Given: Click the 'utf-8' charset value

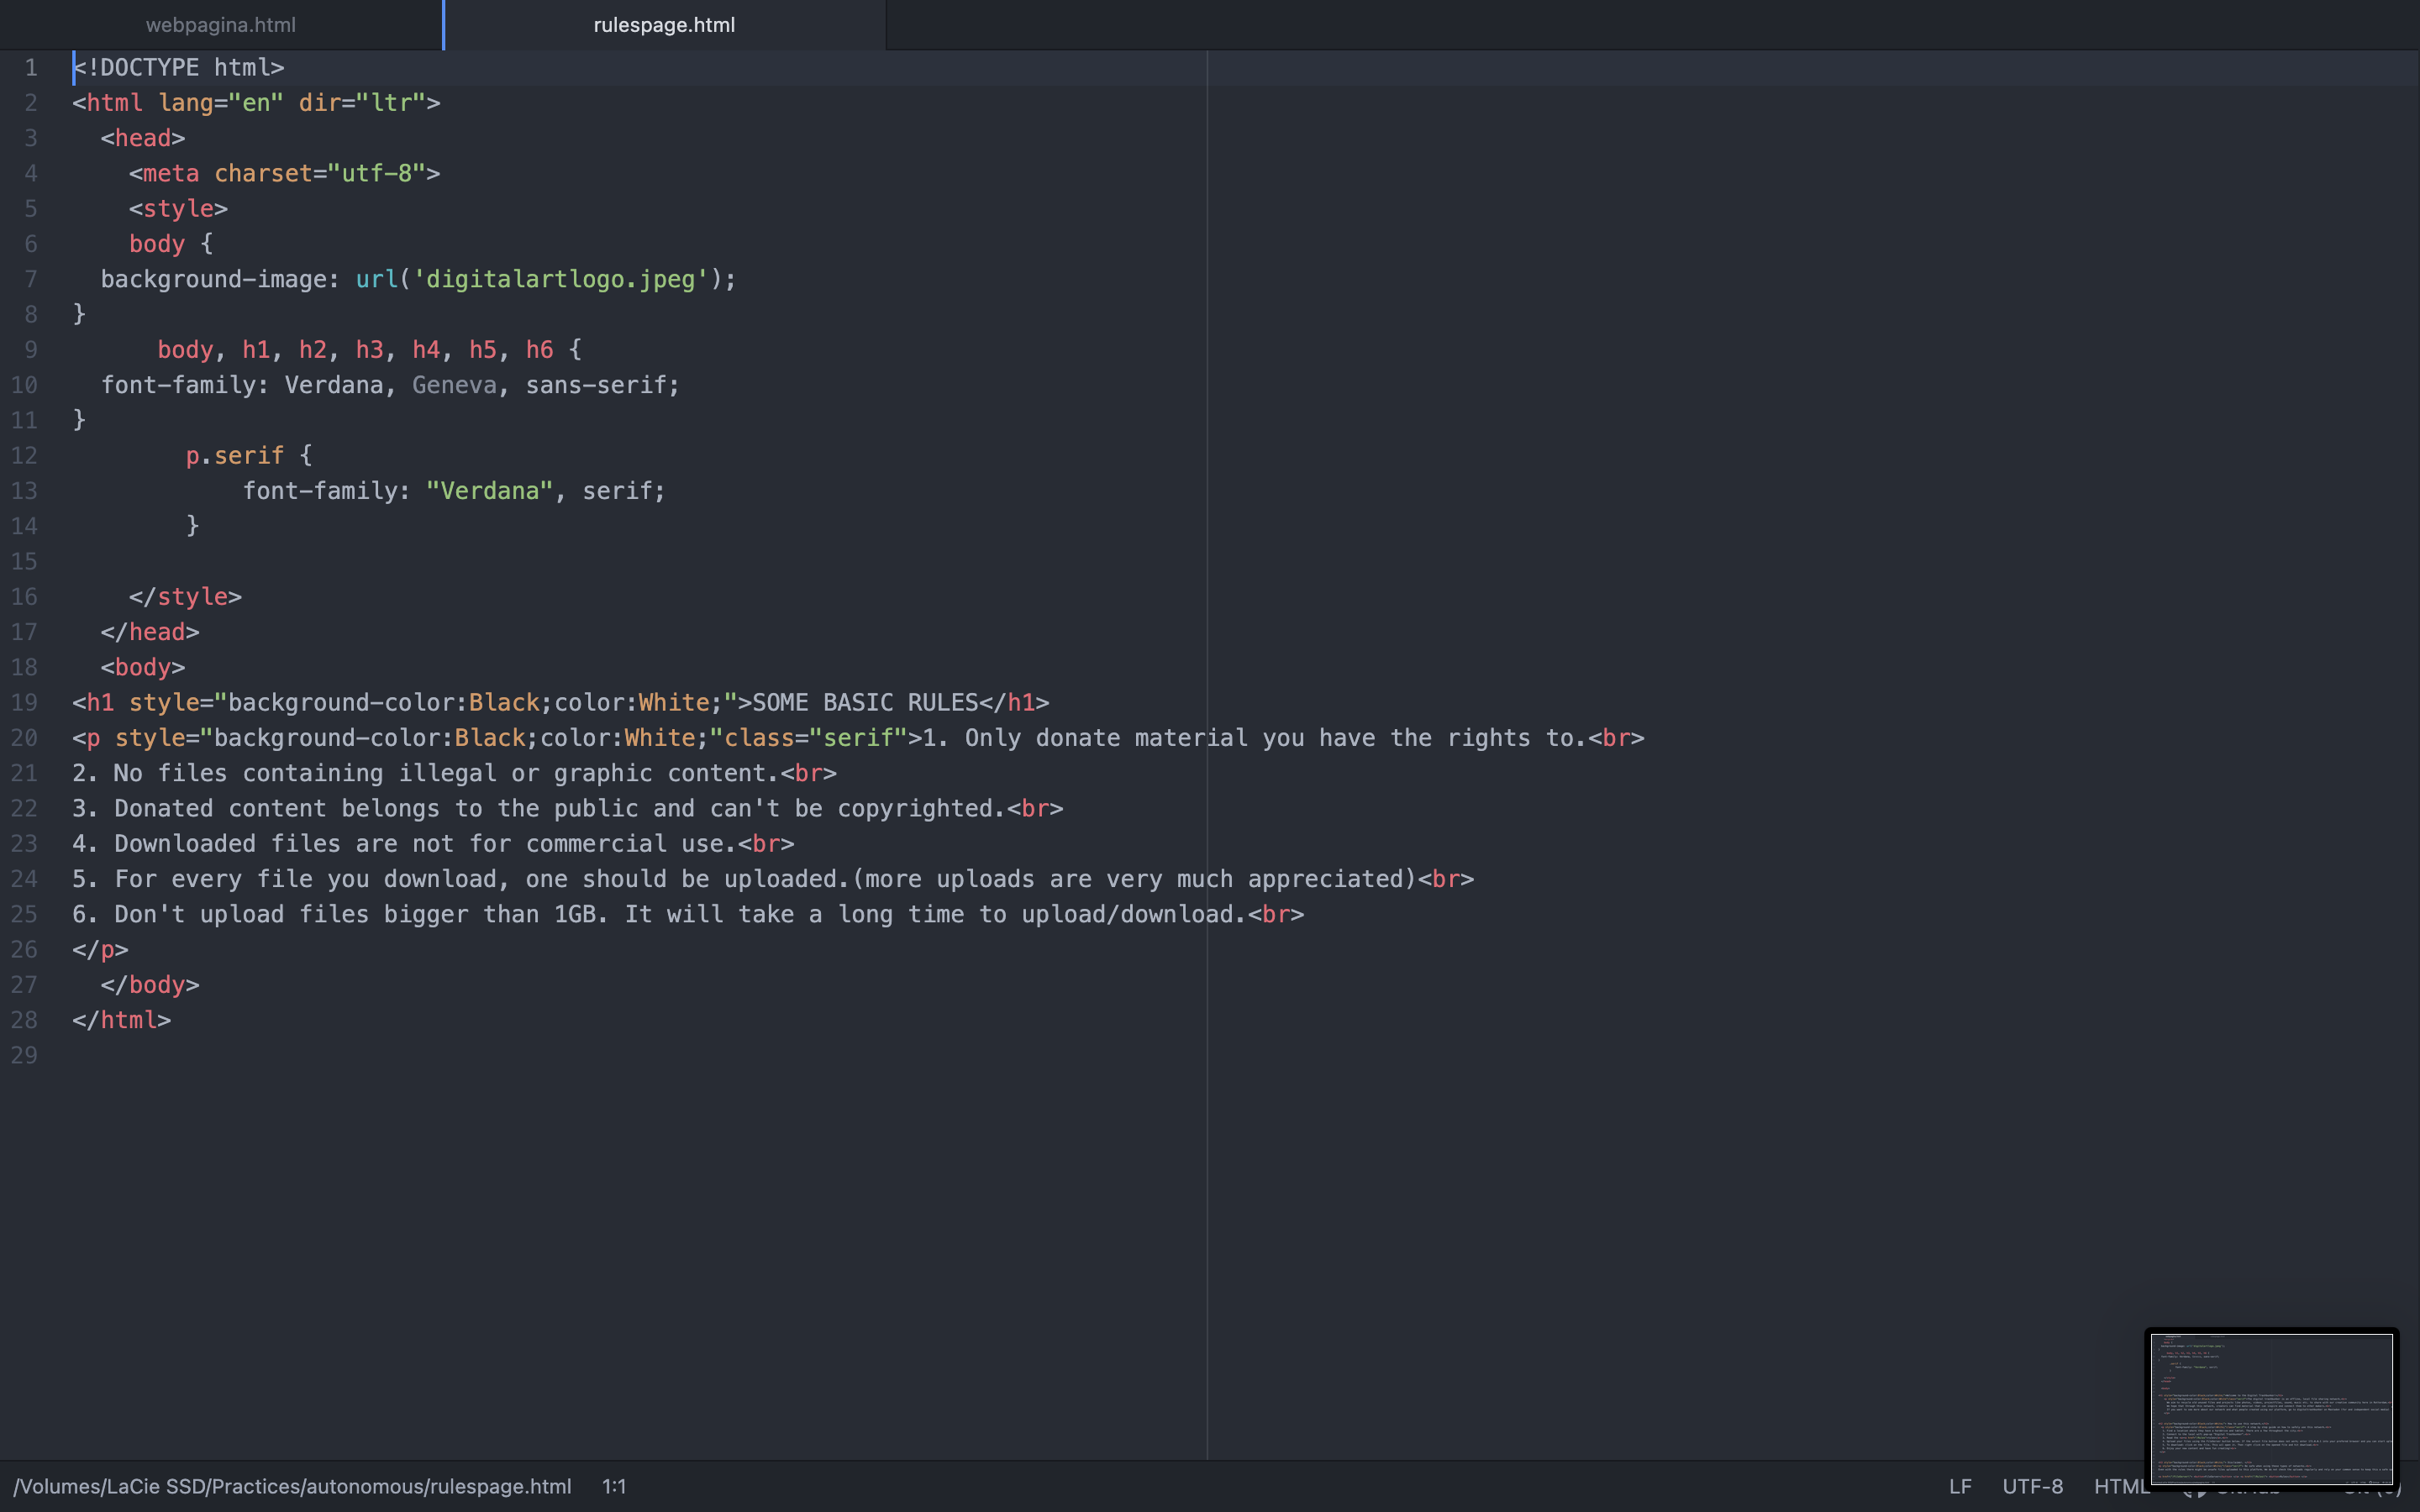Looking at the screenshot, I should tap(377, 173).
